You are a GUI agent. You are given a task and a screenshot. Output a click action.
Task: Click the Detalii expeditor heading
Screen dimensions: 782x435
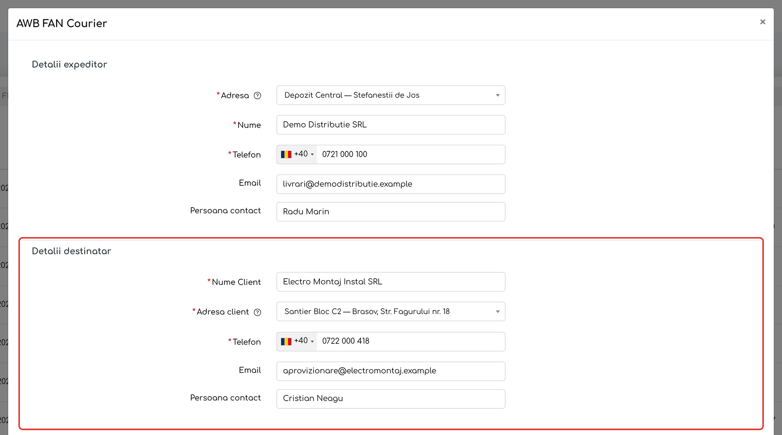[x=69, y=65]
